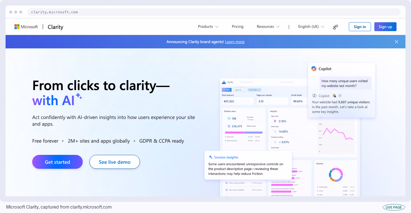Click the Total sessions value 427,322
The image size is (411, 213).
point(229,101)
